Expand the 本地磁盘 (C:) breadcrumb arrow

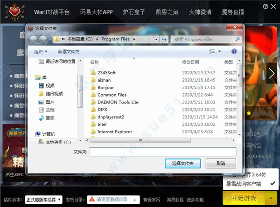(97, 39)
